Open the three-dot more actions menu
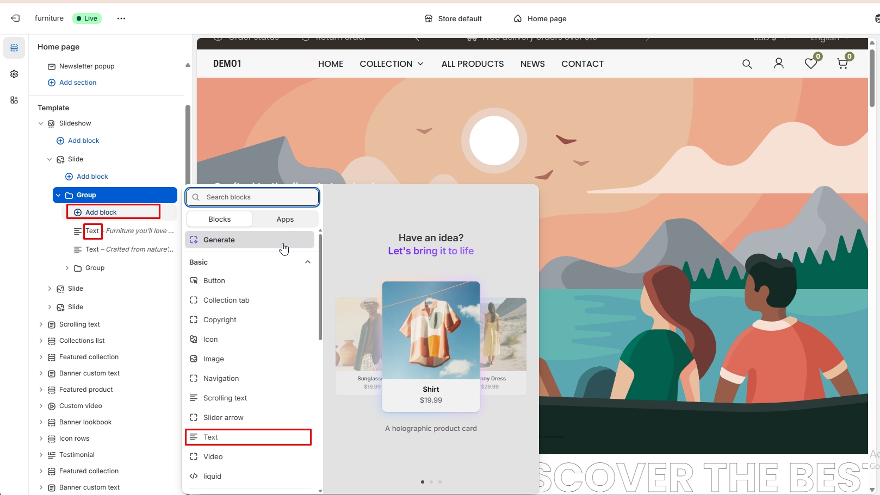880x495 pixels. 121,18
